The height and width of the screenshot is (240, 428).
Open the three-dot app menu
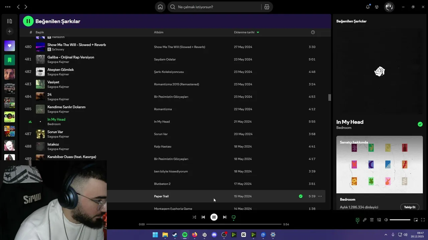[8, 7]
